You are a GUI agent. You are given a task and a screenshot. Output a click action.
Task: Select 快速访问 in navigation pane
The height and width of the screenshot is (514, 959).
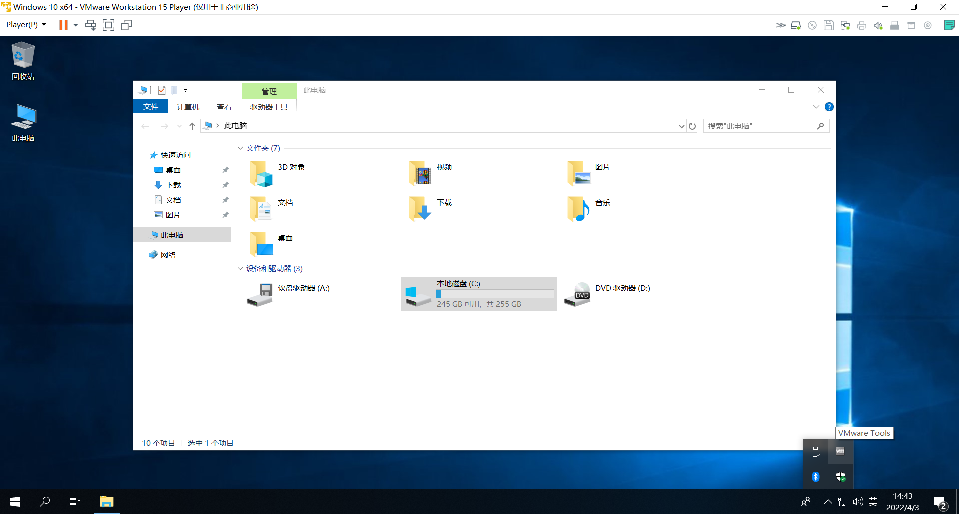(170, 155)
